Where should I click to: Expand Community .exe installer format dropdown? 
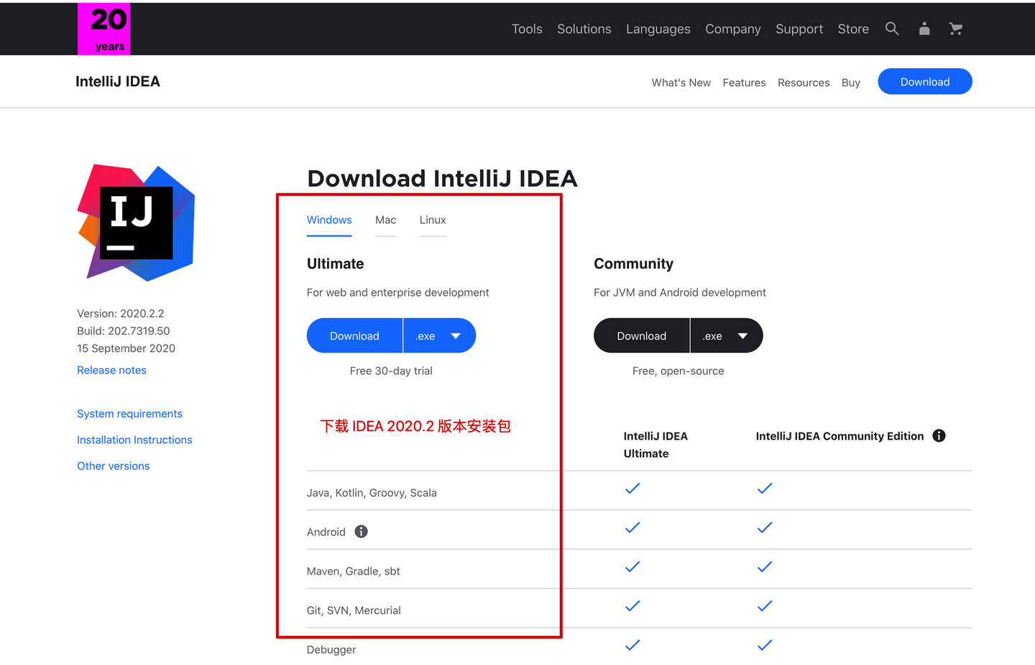click(727, 335)
